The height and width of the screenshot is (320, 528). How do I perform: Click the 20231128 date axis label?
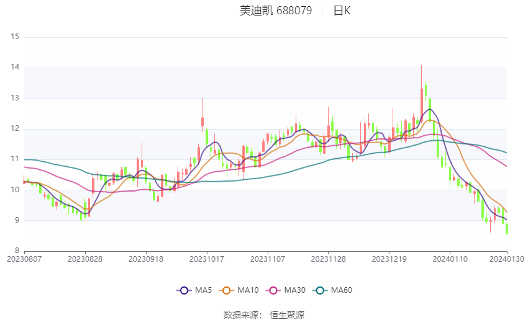pyautogui.click(x=329, y=259)
